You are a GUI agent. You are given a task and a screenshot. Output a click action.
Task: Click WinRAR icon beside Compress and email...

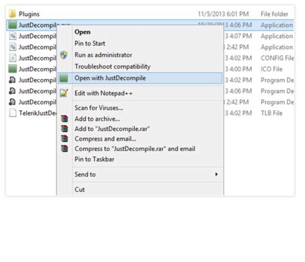click(x=64, y=139)
